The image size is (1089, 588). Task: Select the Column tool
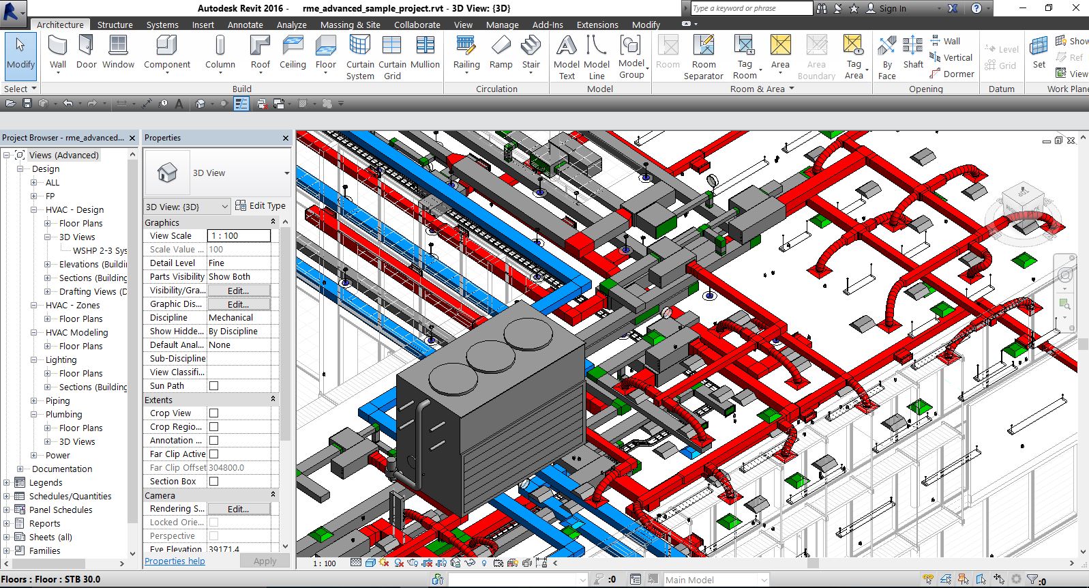click(x=220, y=53)
